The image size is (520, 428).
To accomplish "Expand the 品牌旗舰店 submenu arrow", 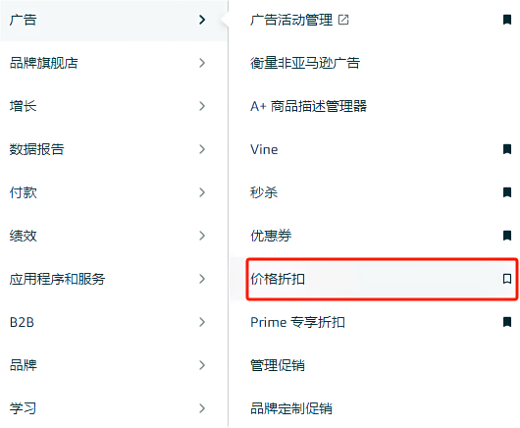I will point(202,63).
